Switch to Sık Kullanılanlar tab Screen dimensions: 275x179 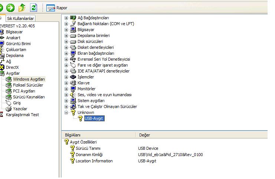20,18
